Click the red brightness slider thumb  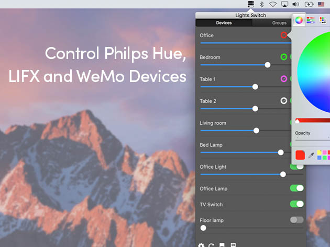click(x=297, y=121)
